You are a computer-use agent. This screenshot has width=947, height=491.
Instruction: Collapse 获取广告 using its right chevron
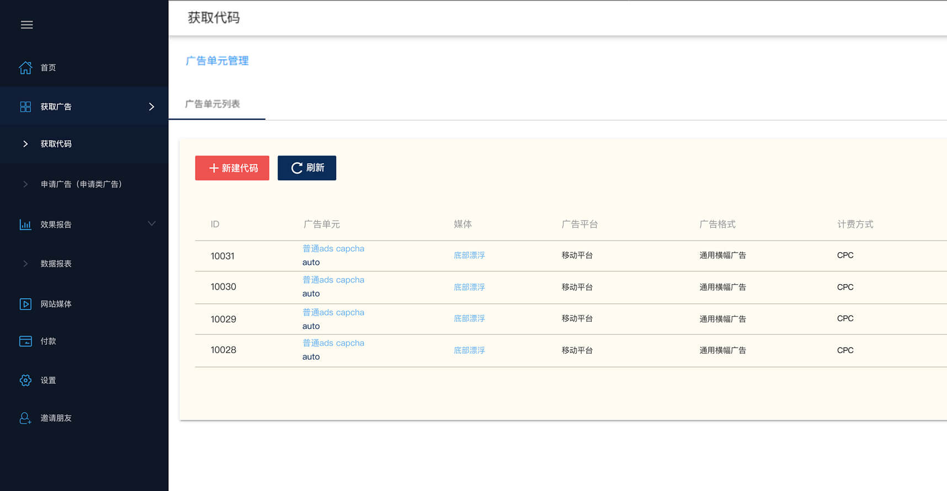tap(151, 107)
